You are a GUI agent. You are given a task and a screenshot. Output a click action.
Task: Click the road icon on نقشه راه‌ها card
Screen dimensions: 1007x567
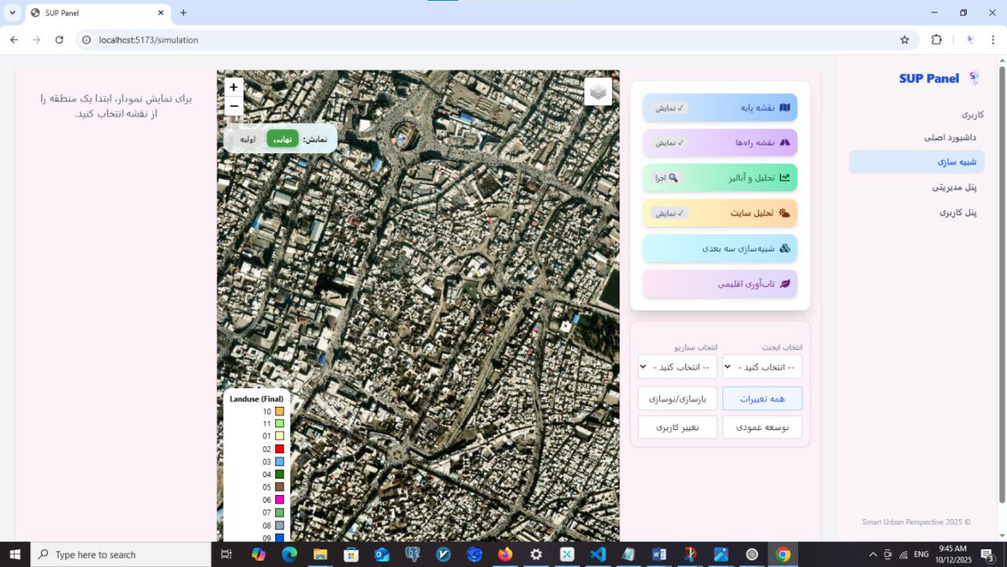[784, 142]
